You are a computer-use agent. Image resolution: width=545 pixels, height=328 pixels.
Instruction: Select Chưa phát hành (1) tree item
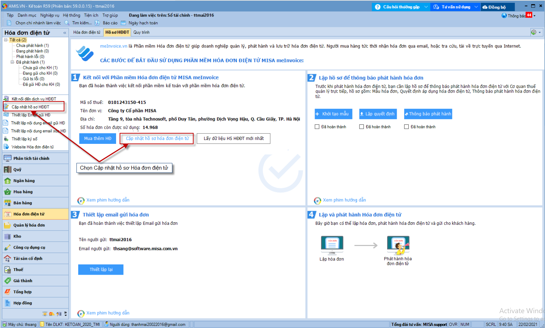[x=32, y=46]
